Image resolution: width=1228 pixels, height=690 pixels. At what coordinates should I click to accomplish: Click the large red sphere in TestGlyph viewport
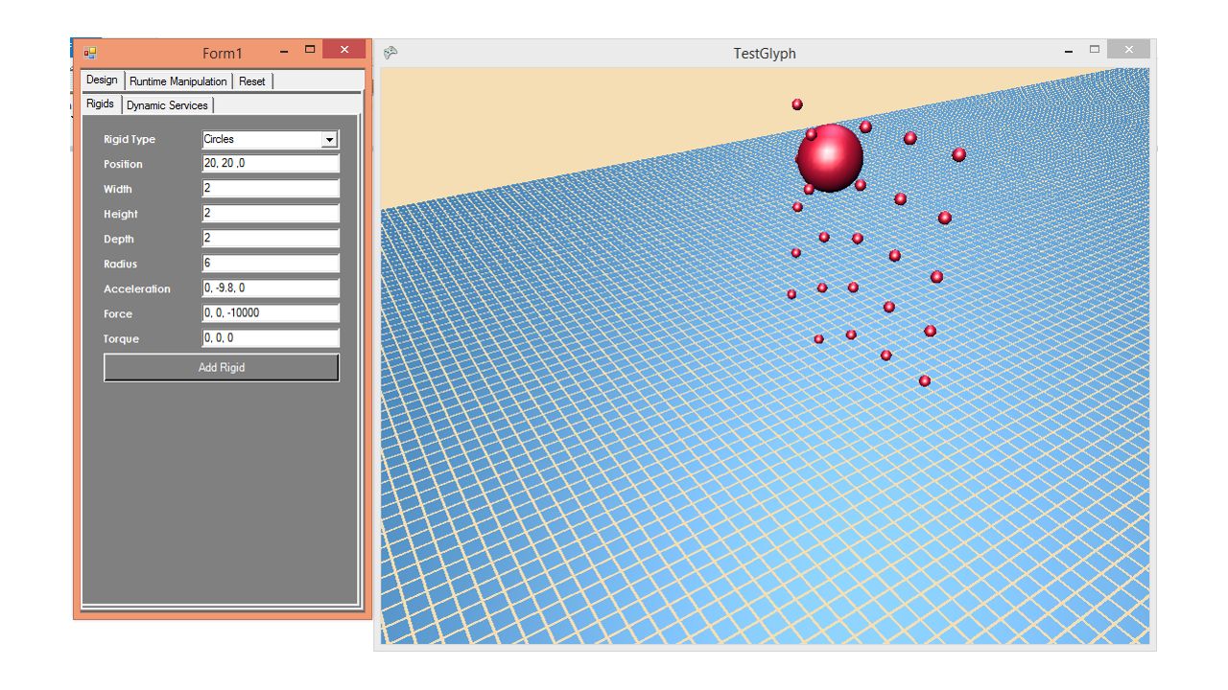(831, 156)
